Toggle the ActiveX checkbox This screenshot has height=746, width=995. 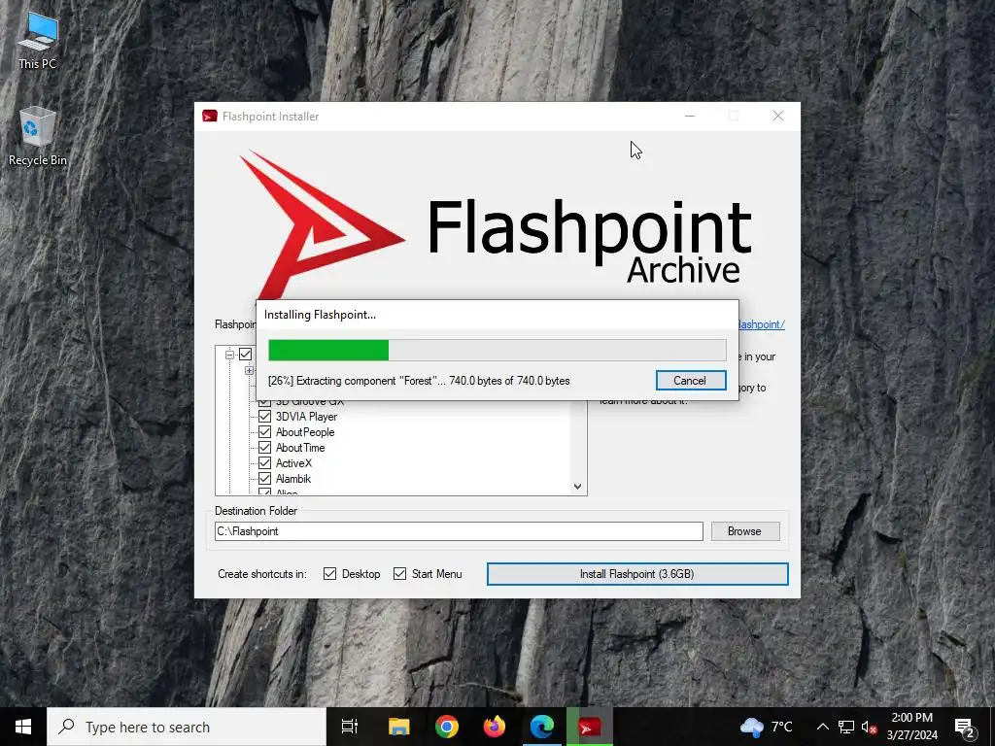(264, 463)
